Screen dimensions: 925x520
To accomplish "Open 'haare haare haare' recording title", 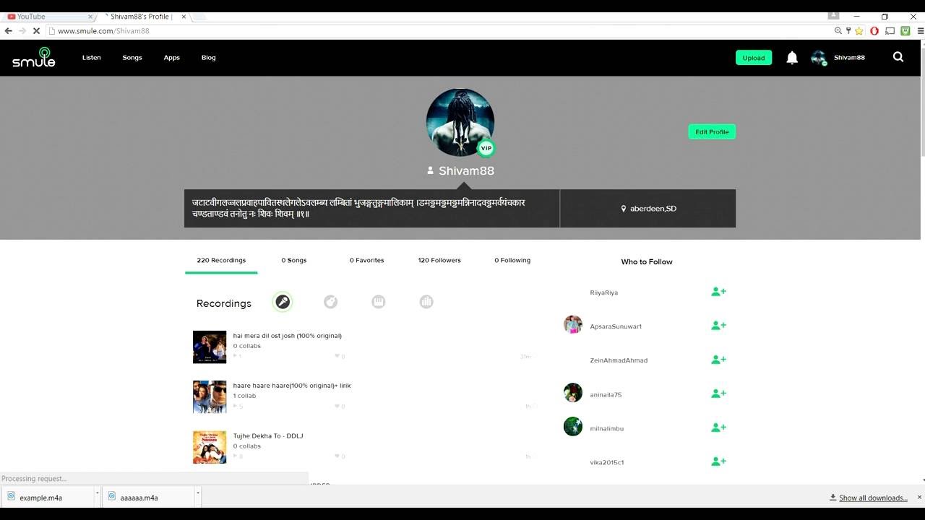I will tap(291, 386).
